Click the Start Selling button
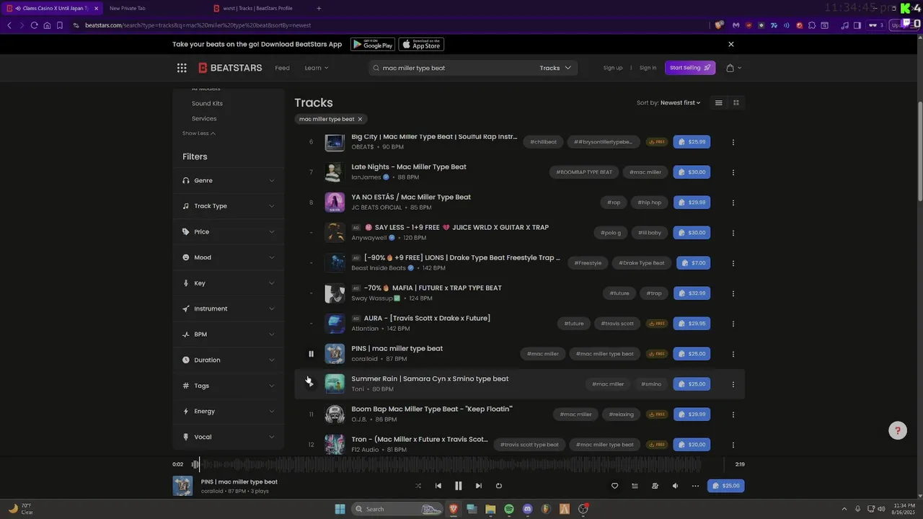 (690, 68)
